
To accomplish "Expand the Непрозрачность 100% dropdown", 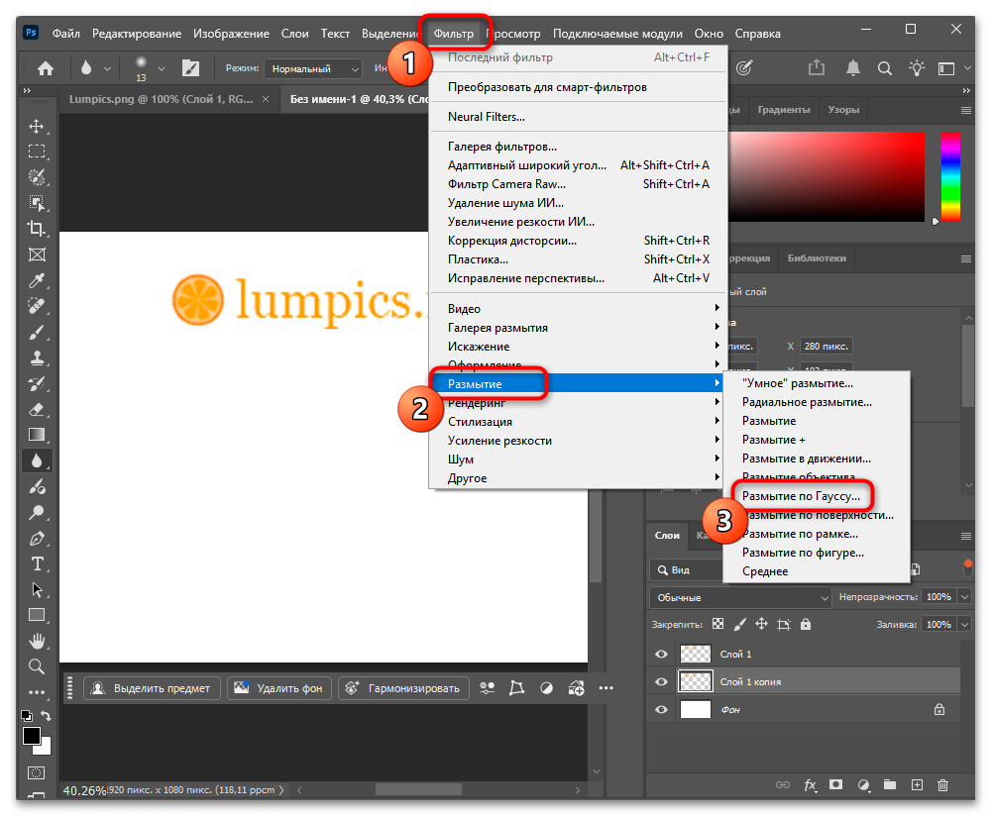I will [x=965, y=597].
